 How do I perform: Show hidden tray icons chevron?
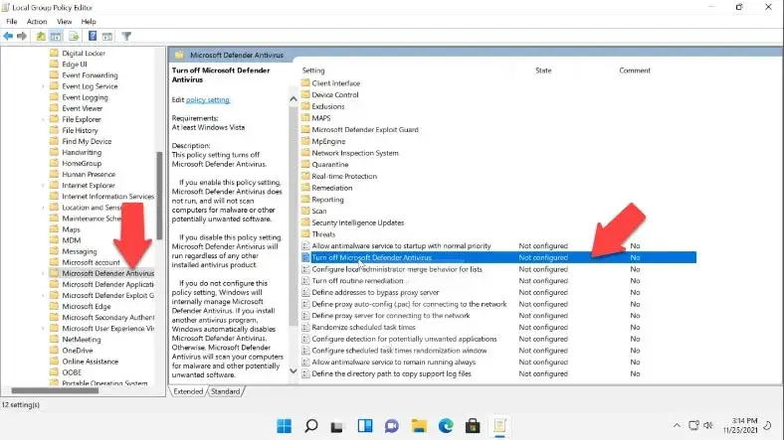[x=677, y=425]
